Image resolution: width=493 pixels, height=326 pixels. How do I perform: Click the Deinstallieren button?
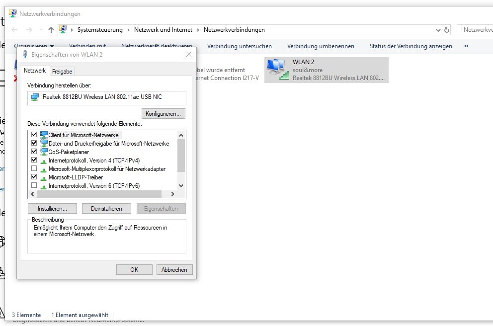coord(106,208)
